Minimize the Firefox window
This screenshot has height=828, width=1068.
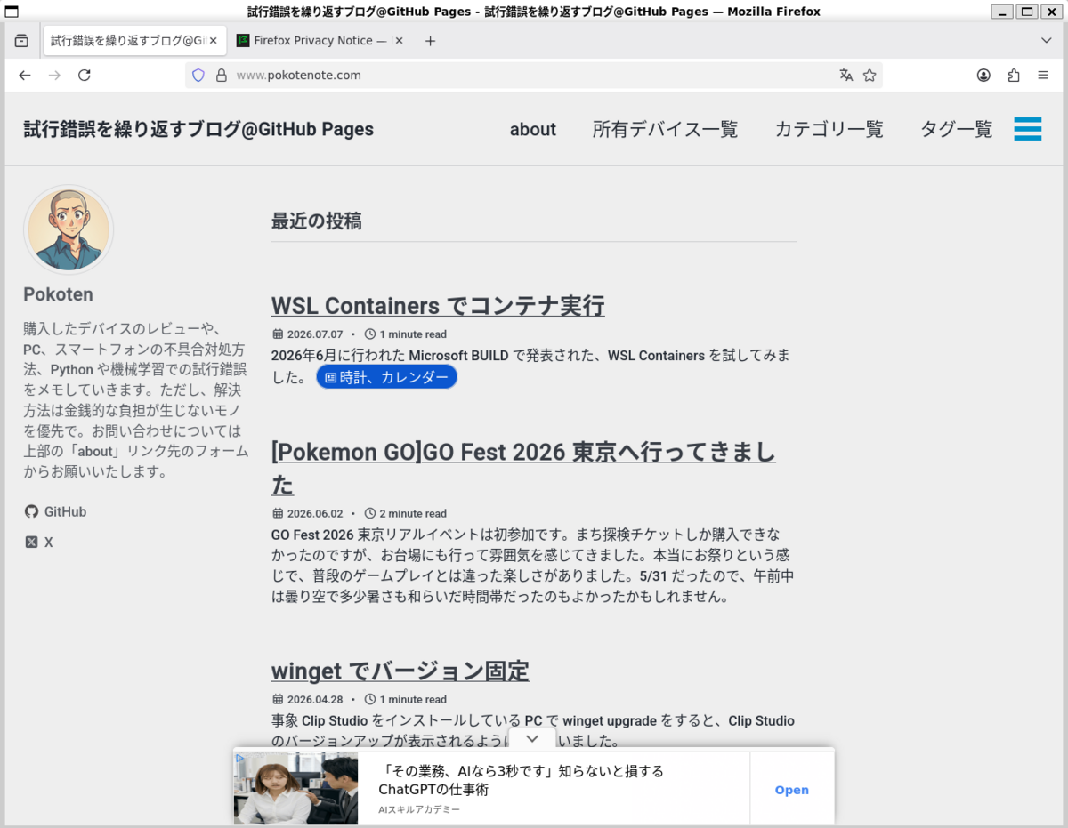pyautogui.click(x=1002, y=12)
